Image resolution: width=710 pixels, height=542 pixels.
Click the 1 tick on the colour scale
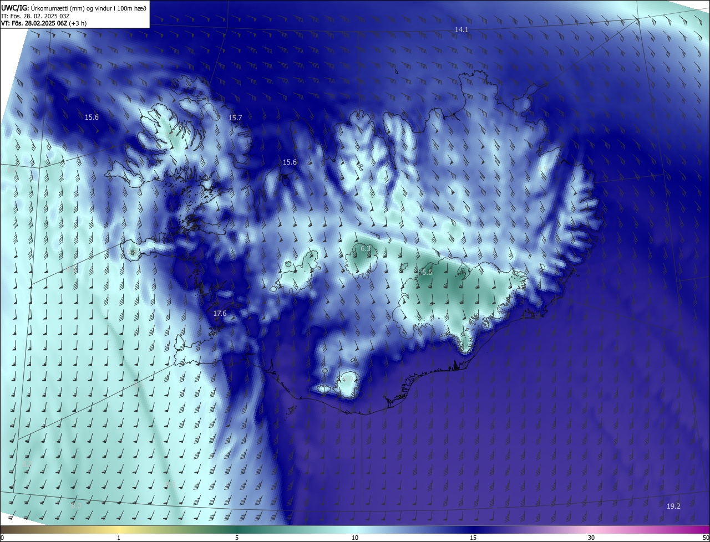tap(119, 538)
